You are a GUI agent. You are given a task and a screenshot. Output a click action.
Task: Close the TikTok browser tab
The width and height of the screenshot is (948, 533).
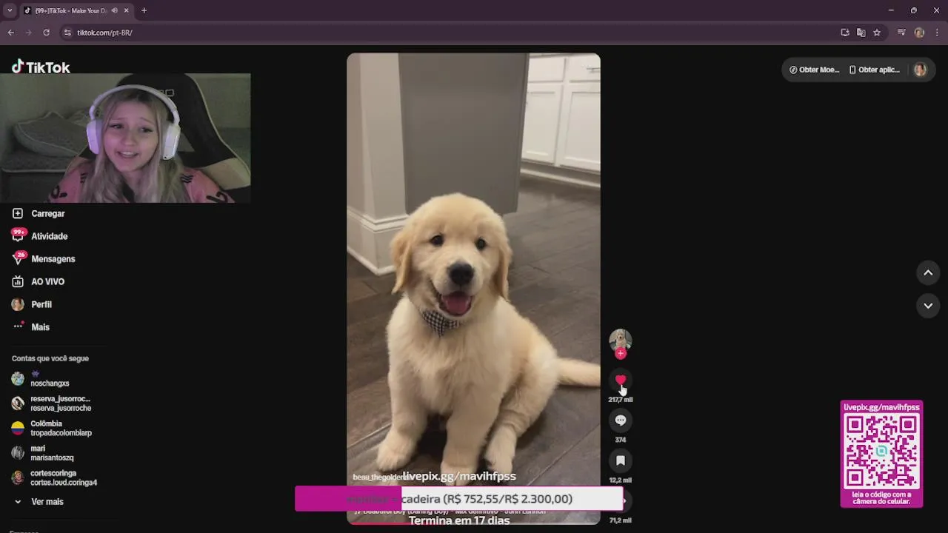tap(127, 10)
